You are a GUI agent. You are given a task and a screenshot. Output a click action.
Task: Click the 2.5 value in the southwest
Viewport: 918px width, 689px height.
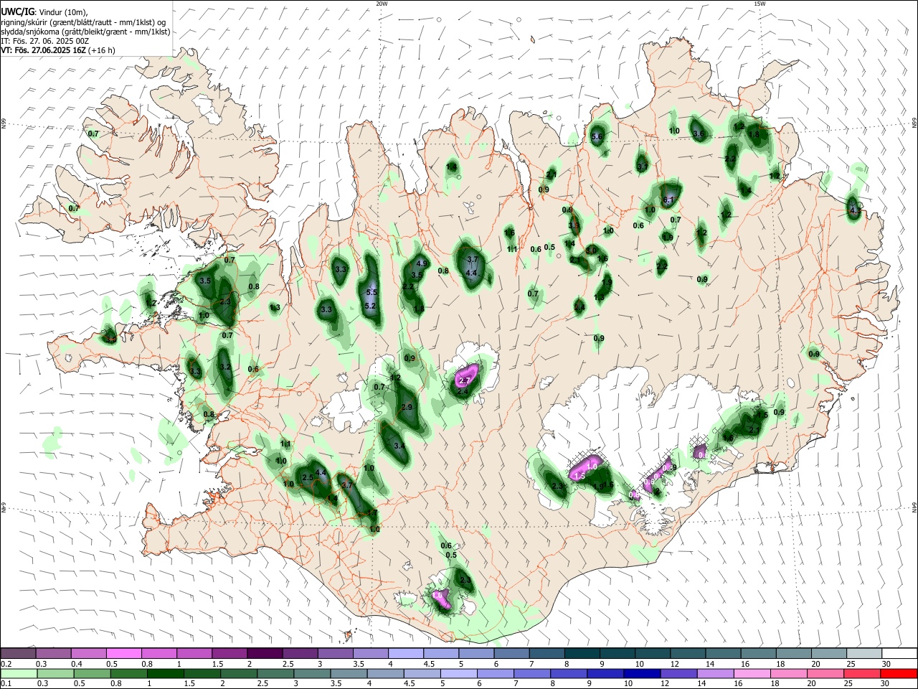tap(307, 477)
